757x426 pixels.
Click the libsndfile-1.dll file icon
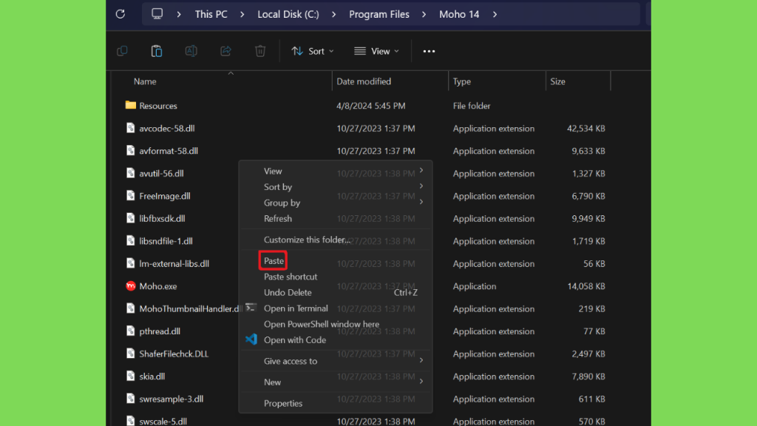click(x=130, y=240)
